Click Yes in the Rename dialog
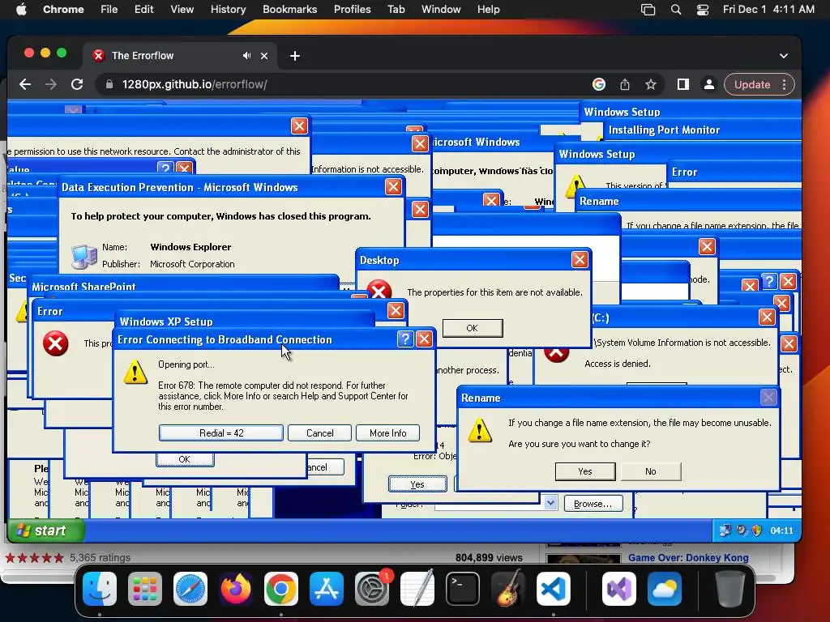The image size is (830, 622). 585,471
